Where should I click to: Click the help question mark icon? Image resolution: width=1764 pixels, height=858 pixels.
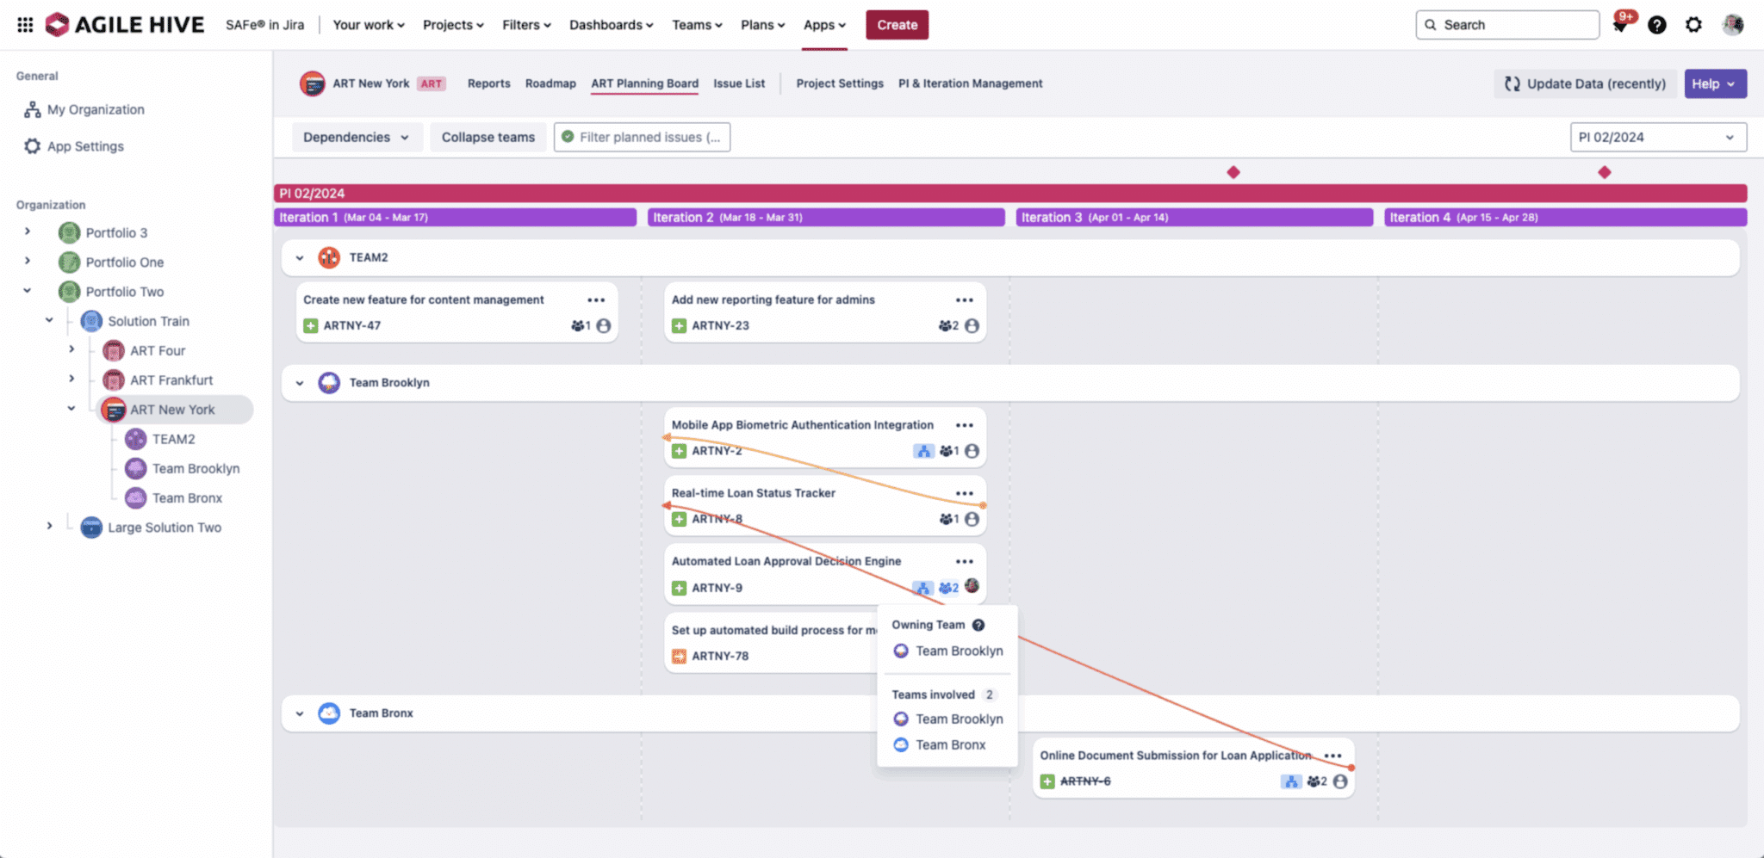point(1656,25)
